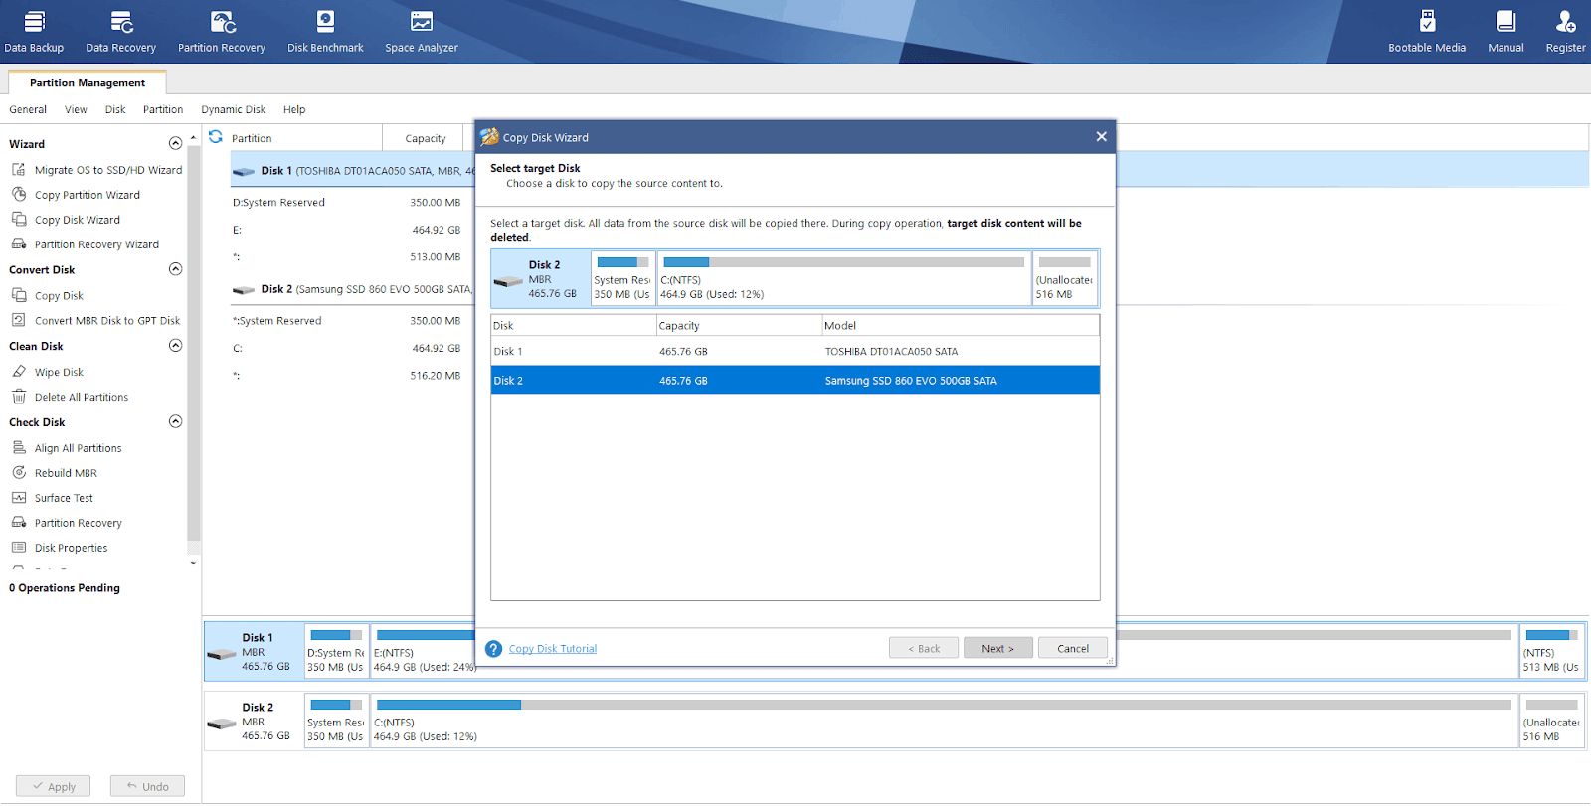1591x806 pixels.
Task: Open Space Analyzer
Action: (422, 32)
